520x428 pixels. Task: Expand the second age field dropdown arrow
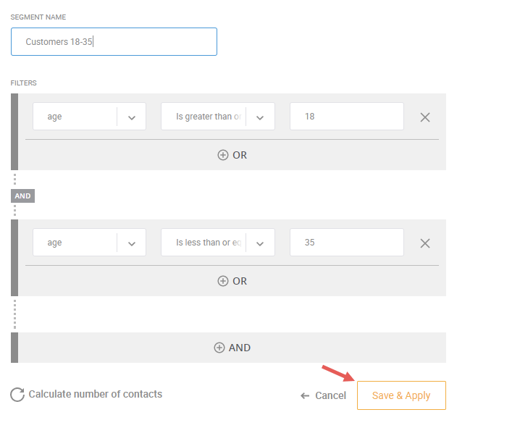point(132,243)
